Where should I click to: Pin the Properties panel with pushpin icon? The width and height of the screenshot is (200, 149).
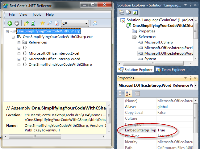190,78
